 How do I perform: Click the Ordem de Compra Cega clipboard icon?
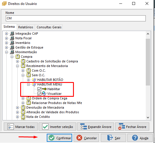[x=29, y=98]
